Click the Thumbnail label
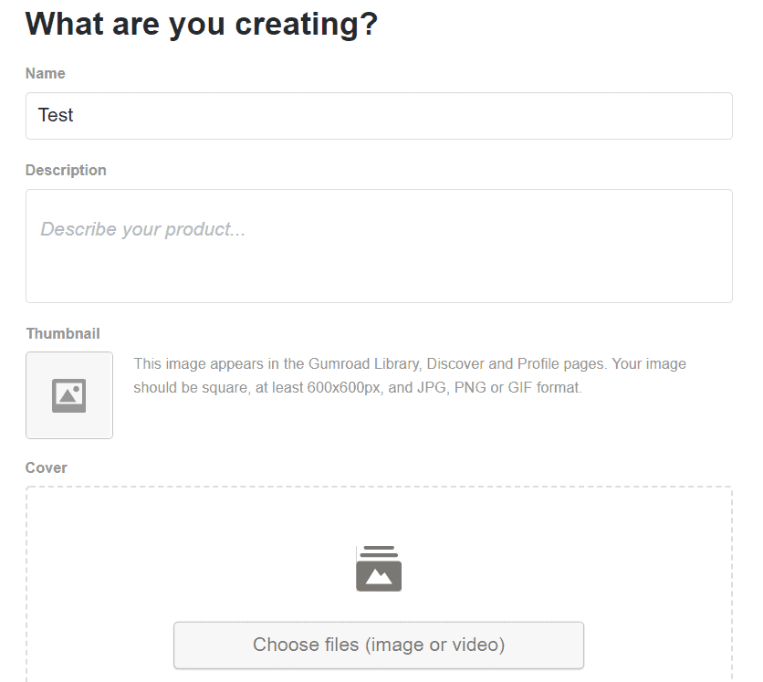This screenshot has width=763, height=682. (63, 333)
